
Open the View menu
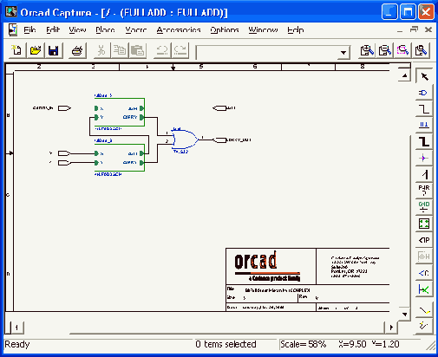point(77,29)
